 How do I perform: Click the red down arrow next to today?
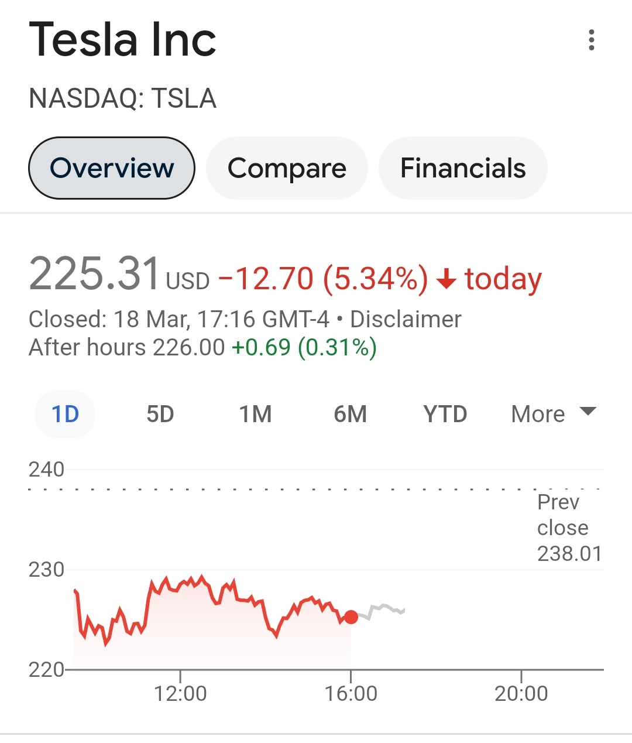(446, 279)
